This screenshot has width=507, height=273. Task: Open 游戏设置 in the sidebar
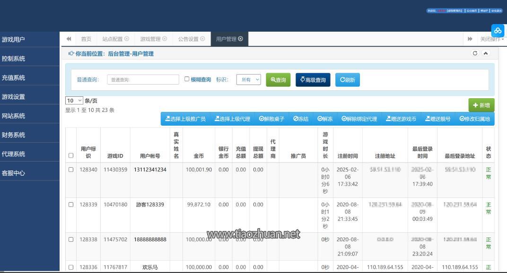pos(30,97)
